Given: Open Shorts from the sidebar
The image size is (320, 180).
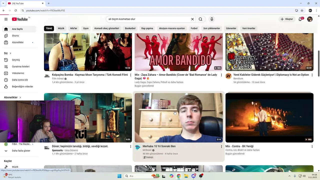Looking at the screenshot, I should click(19, 36).
